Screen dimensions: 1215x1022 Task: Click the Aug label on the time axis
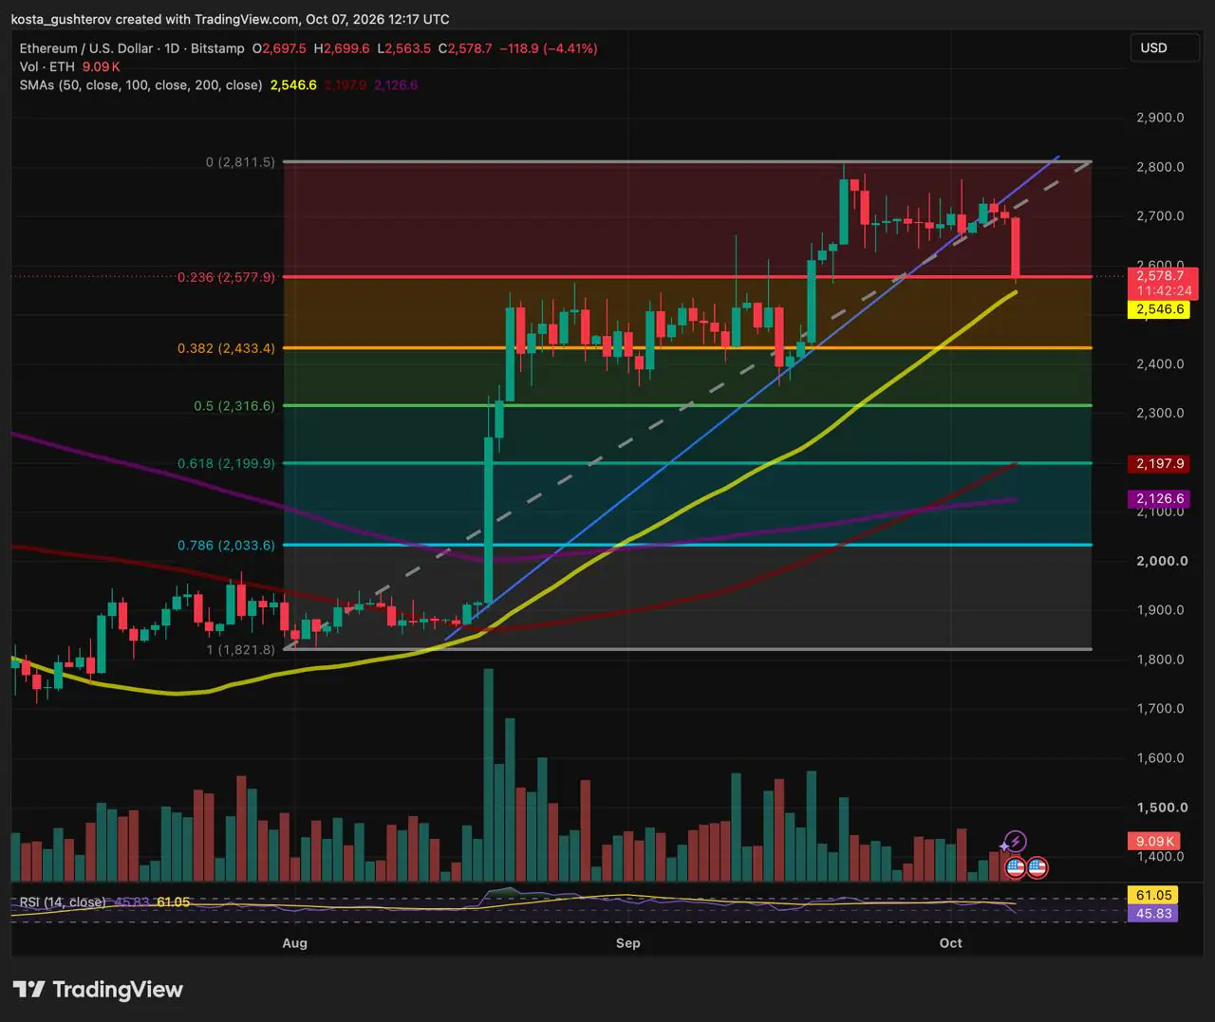coord(295,943)
